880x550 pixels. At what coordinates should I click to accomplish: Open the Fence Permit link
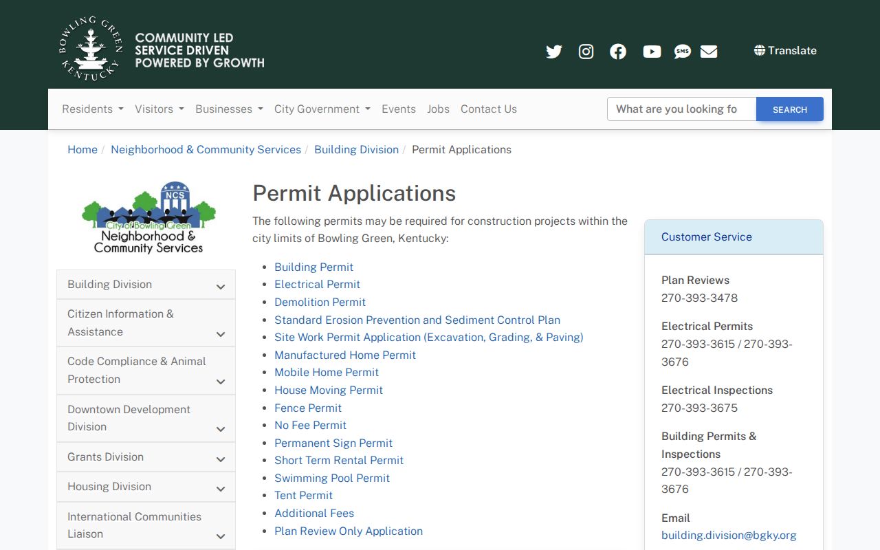(x=308, y=408)
